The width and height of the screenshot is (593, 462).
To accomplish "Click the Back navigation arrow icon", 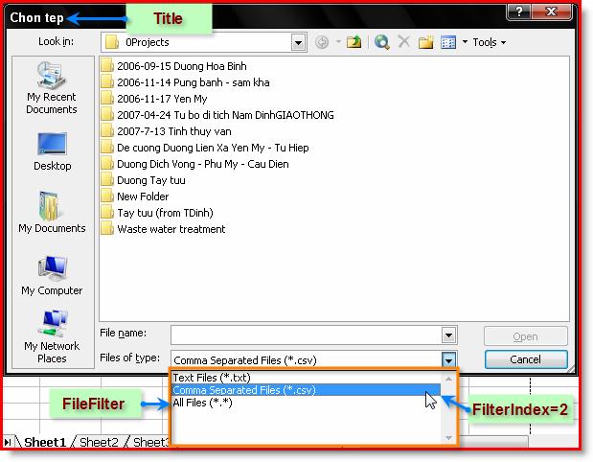I will click(x=322, y=42).
